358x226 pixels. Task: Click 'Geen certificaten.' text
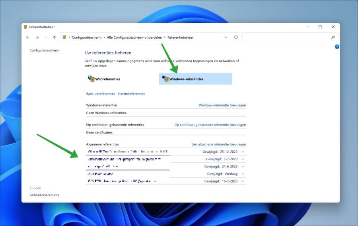tap(99, 132)
